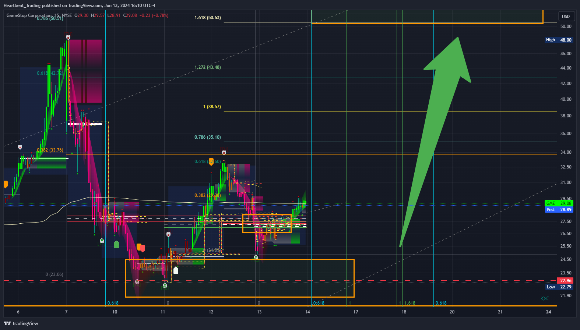The width and height of the screenshot is (580, 330).
Task: Click the High 48.00 price label
Action: pos(559,40)
